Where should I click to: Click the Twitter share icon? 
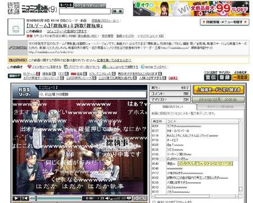click(143, 66)
